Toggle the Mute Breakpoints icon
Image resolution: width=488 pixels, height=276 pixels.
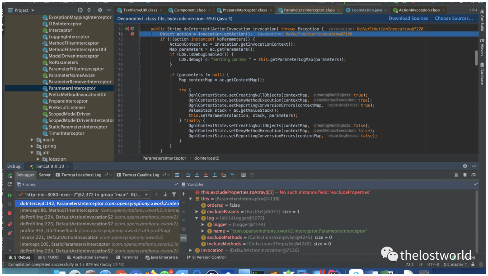click(9, 233)
